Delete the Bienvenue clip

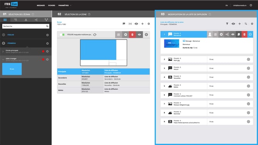pos(245,34)
